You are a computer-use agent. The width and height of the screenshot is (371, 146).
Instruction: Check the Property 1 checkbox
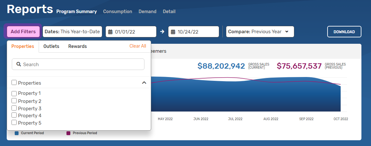click(14, 93)
